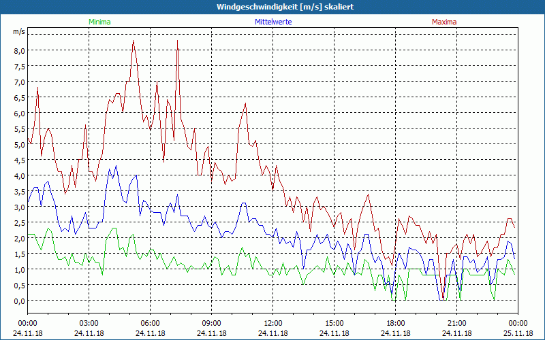Viewport: 545px width, 340px height.
Task: Click the 5,0 y-axis value
Action: point(19,144)
